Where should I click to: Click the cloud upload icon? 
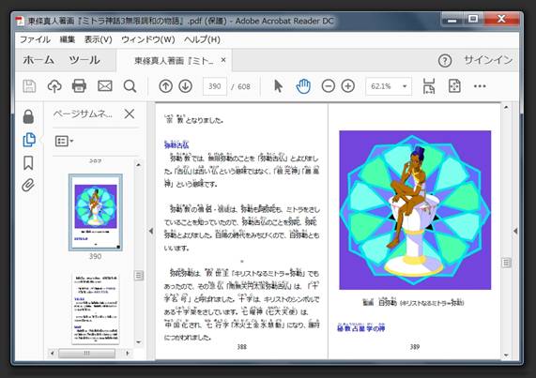point(54,86)
